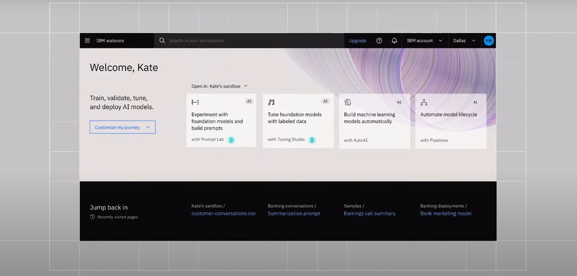The width and height of the screenshot is (577, 276).
Task: Expand the IBM account dropdown
Action: click(x=425, y=41)
